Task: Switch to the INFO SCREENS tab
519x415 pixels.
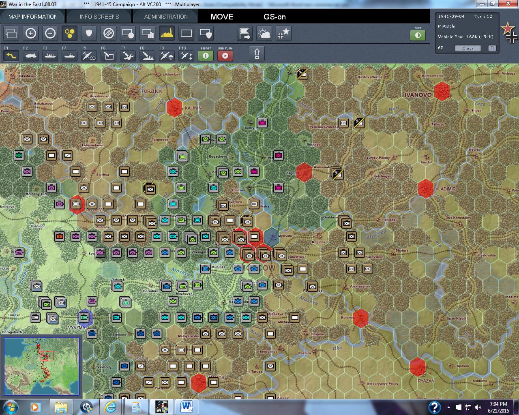Action: pos(99,17)
